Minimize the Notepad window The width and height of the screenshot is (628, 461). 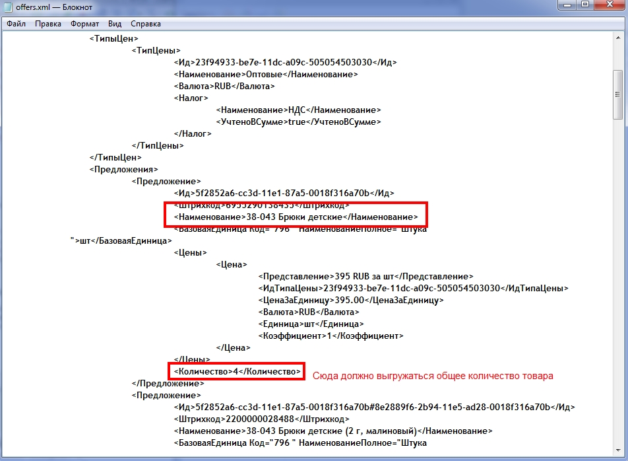pos(566,5)
